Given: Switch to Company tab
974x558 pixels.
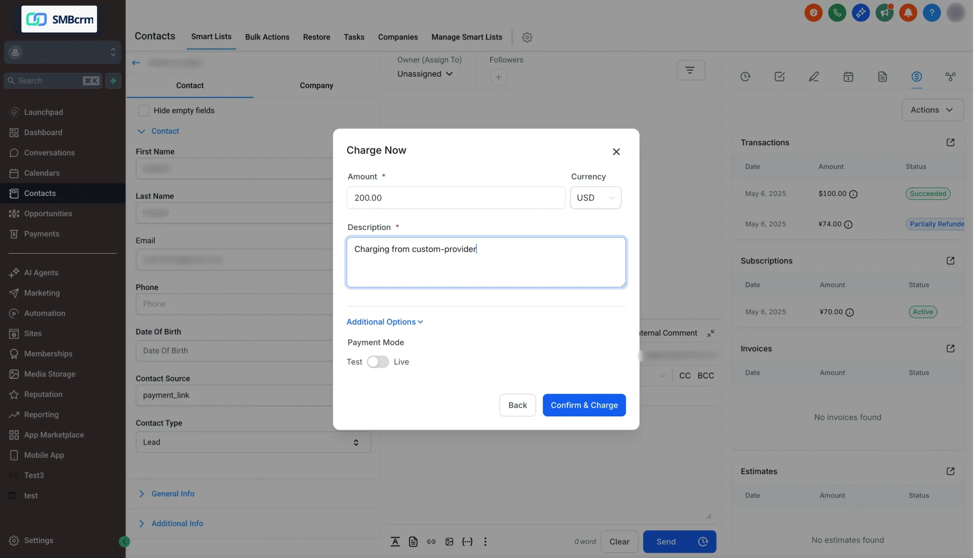Looking at the screenshot, I should click(x=317, y=86).
